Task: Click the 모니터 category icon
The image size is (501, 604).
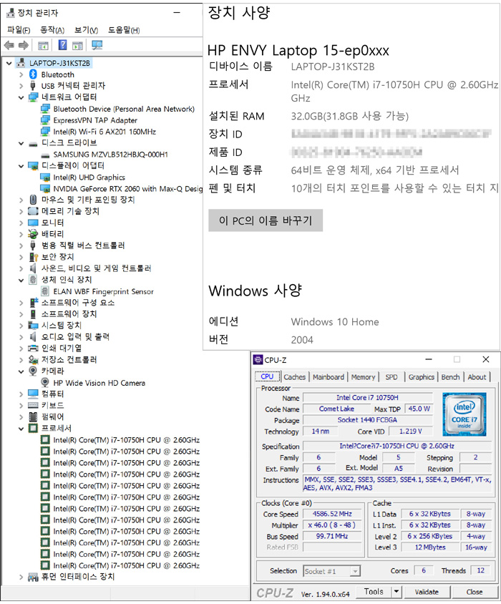Action: pyautogui.click(x=33, y=223)
